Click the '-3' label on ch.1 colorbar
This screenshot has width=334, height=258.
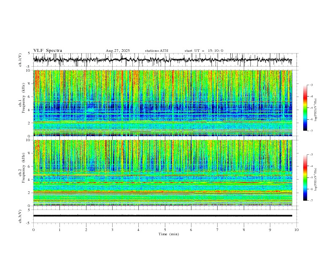click(311, 85)
